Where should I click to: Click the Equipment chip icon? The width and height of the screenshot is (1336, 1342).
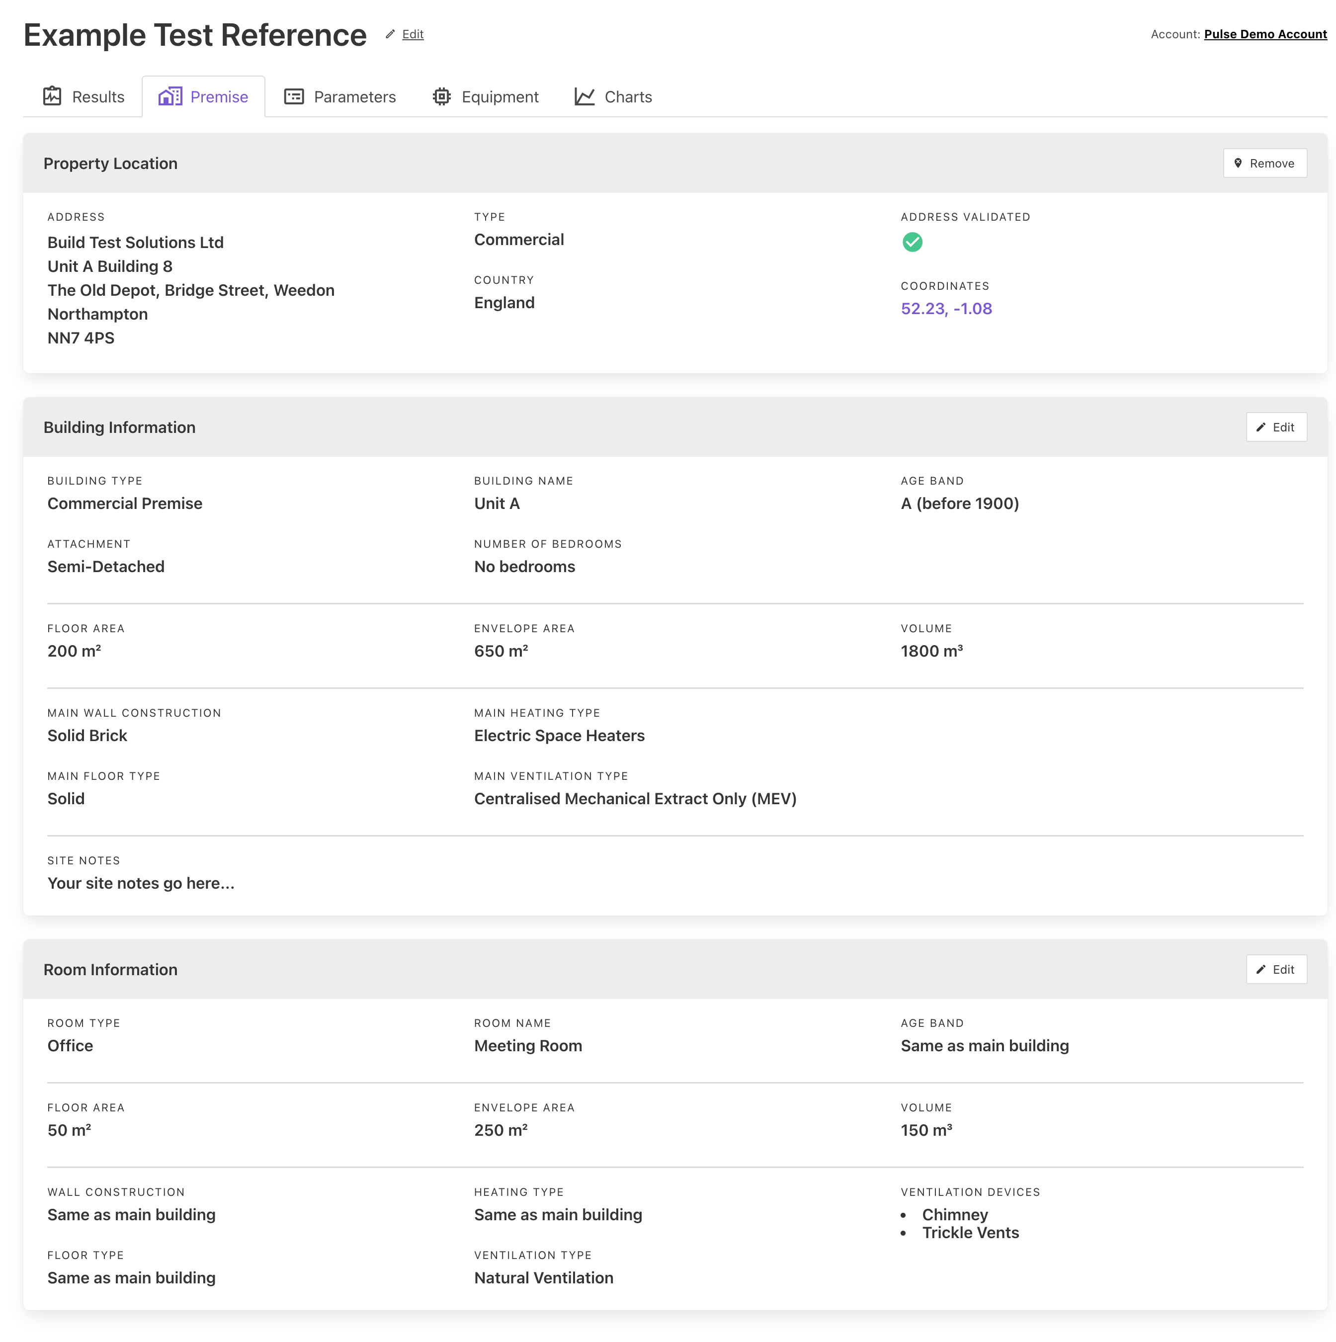click(442, 96)
